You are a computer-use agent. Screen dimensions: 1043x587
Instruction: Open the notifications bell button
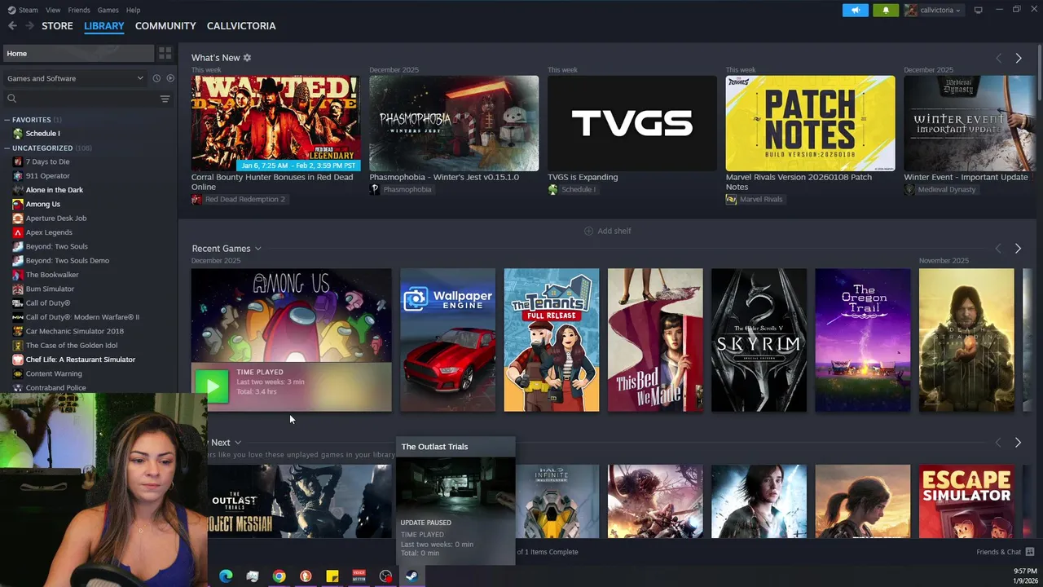pos(886,10)
